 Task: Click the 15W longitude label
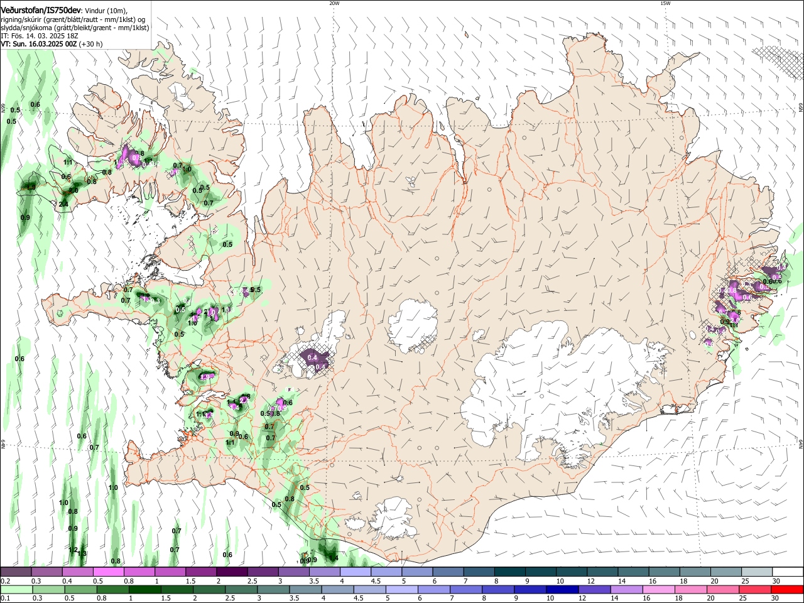[665, 3]
